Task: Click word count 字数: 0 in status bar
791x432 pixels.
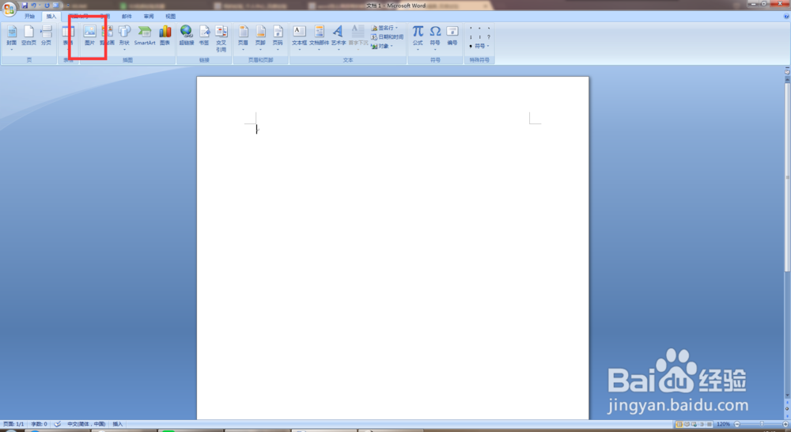Action: (39, 424)
